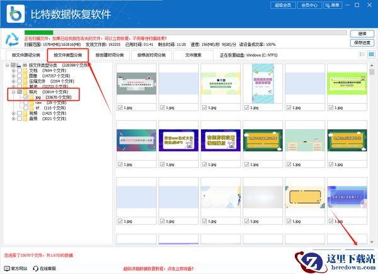The image size is (378, 274).
Task: Select the 视频 (1425 个文件) tree row
Action: click(x=47, y=113)
